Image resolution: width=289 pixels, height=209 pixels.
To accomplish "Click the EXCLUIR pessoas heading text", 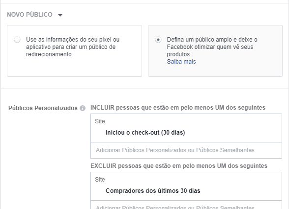I will tap(179, 166).
